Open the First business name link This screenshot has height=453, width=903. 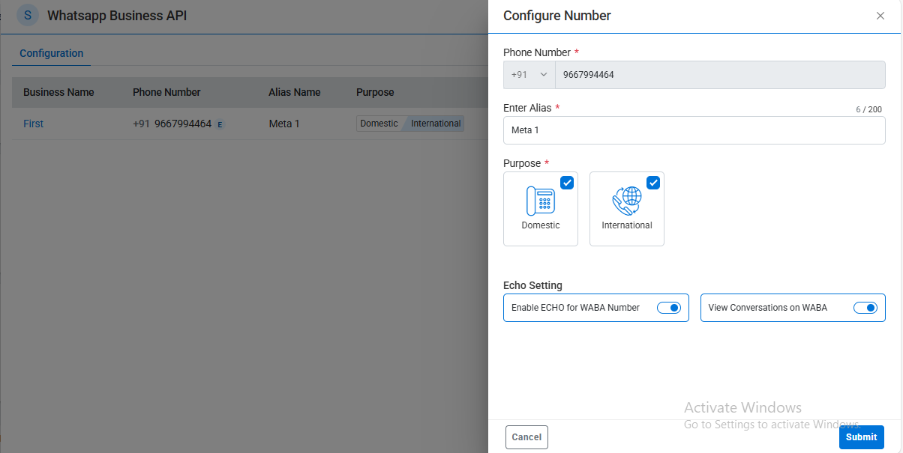pyautogui.click(x=33, y=124)
